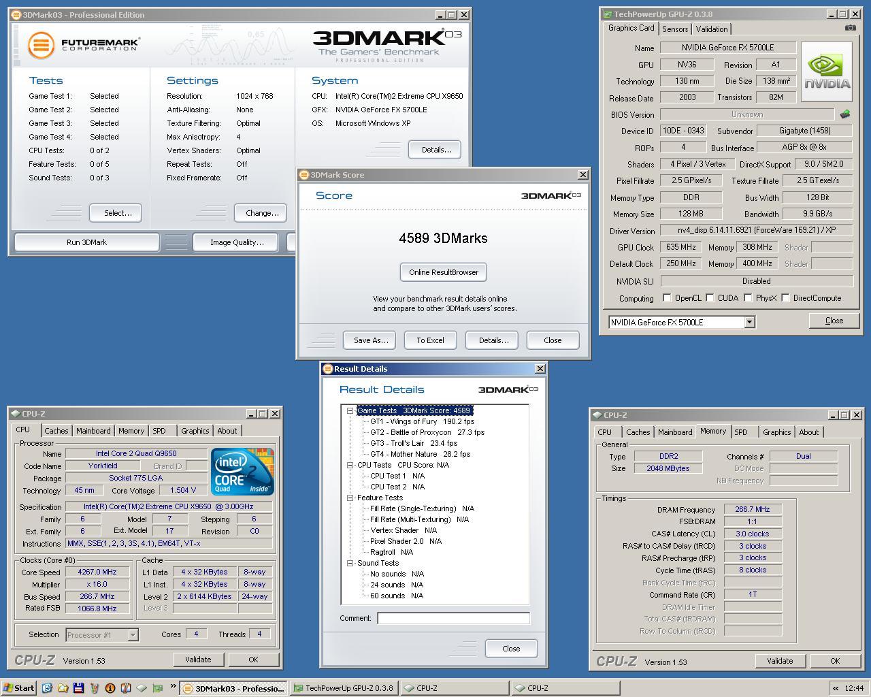871x697 pixels.
Task: Switch to the Sensors tab in GPU-Z
Action: [675, 29]
